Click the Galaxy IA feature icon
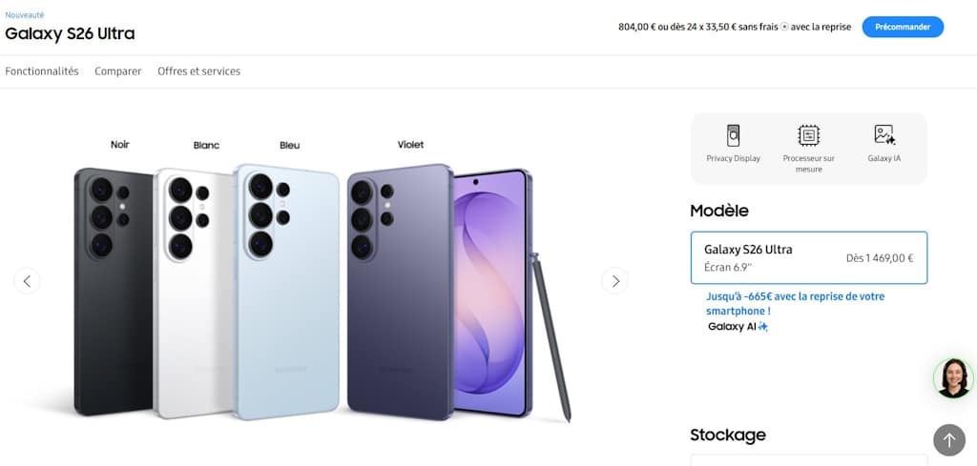The image size is (977, 466). [x=883, y=135]
